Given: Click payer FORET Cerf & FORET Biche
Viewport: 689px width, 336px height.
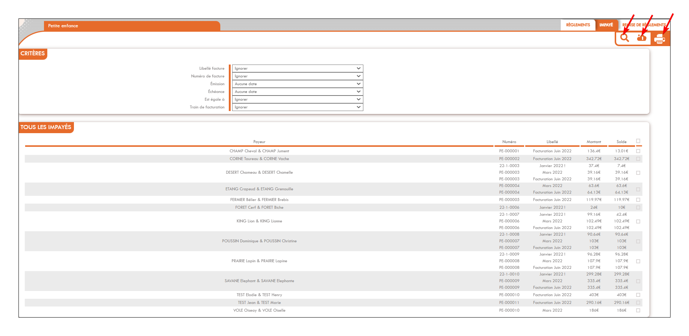Looking at the screenshot, I should pos(259,208).
